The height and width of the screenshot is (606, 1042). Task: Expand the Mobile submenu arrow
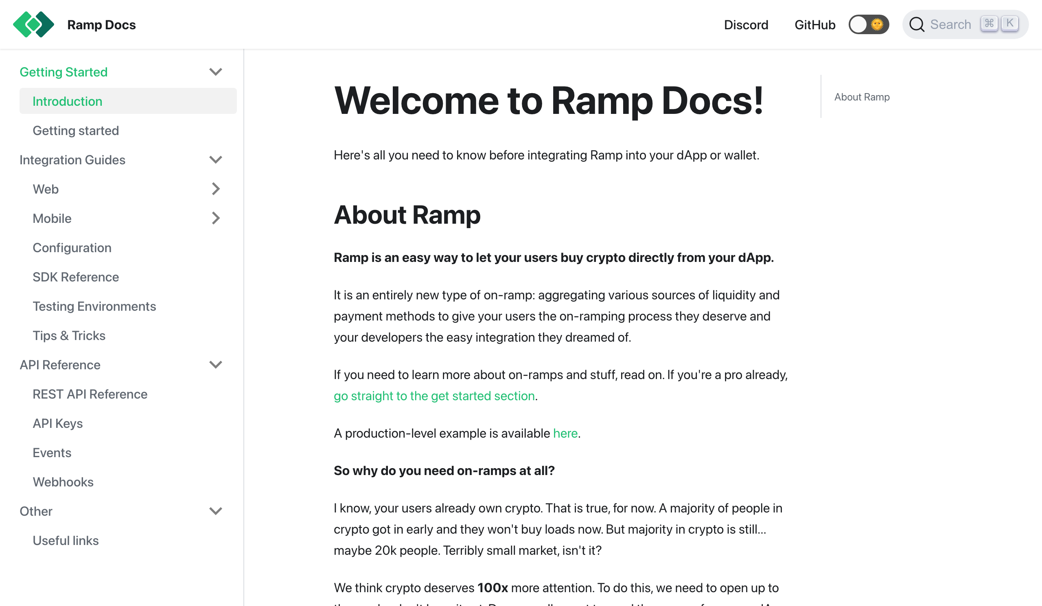click(215, 218)
